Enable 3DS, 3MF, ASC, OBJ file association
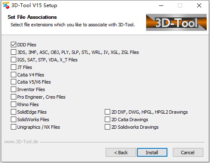The image size is (210, 163). click(x=13, y=52)
